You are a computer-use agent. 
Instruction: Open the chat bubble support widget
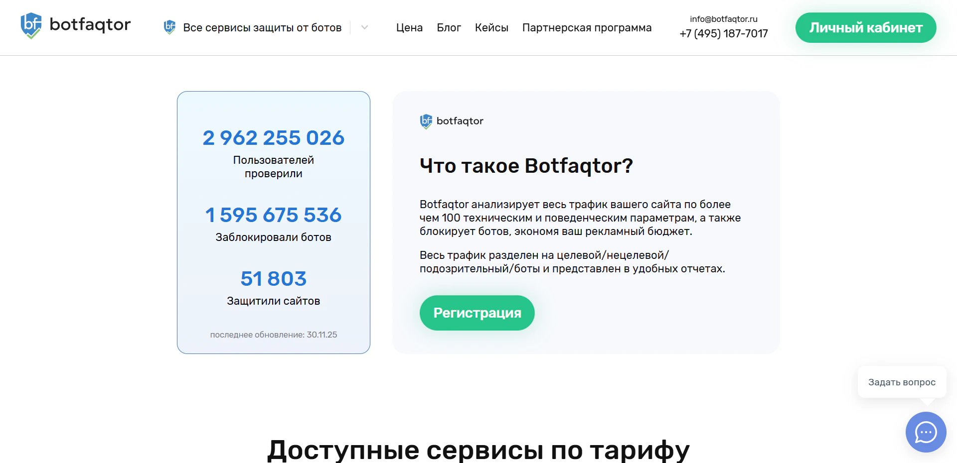click(926, 432)
